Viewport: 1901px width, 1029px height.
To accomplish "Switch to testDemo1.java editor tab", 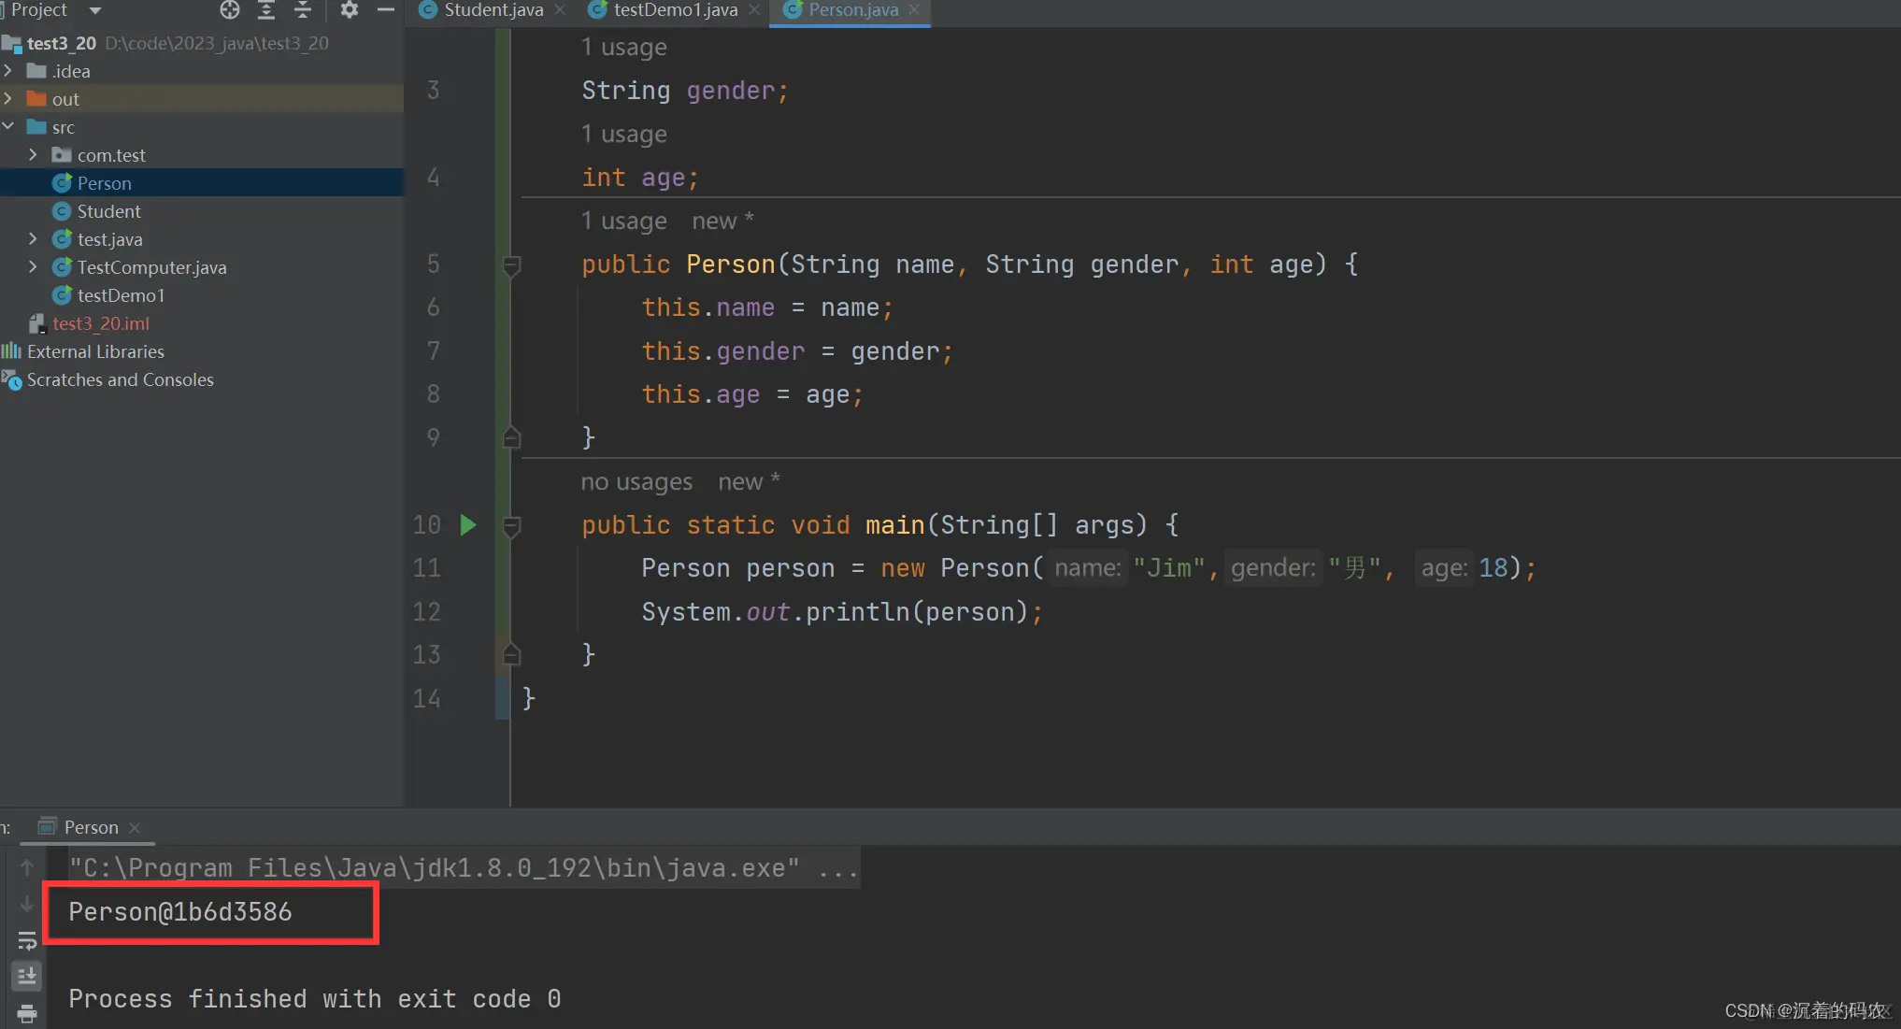I will (x=675, y=10).
